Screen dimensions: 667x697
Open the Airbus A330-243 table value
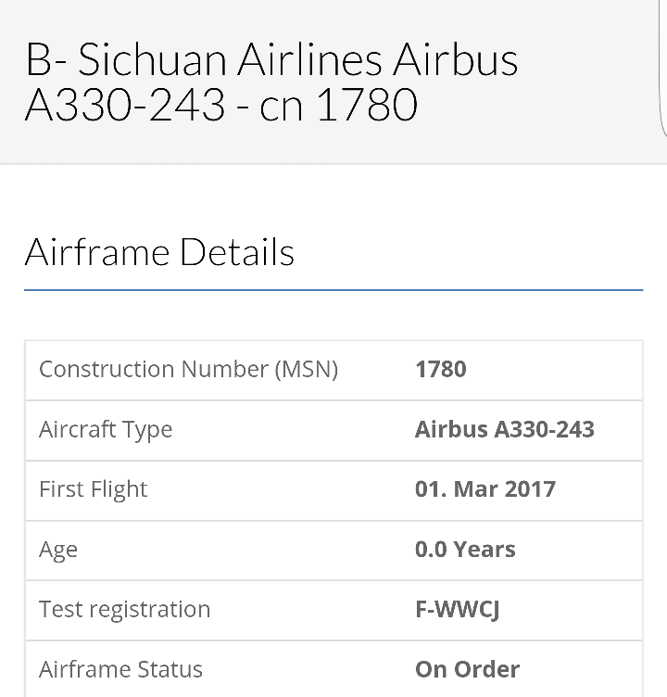point(504,429)
